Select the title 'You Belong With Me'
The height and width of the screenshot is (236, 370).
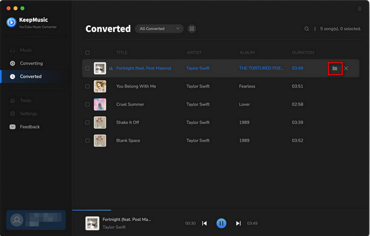[x=136, y=87]
